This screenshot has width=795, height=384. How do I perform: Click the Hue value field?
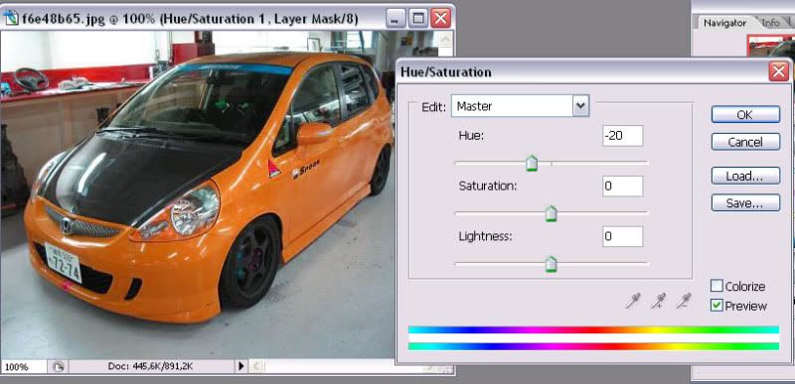(x=623, y=136)
